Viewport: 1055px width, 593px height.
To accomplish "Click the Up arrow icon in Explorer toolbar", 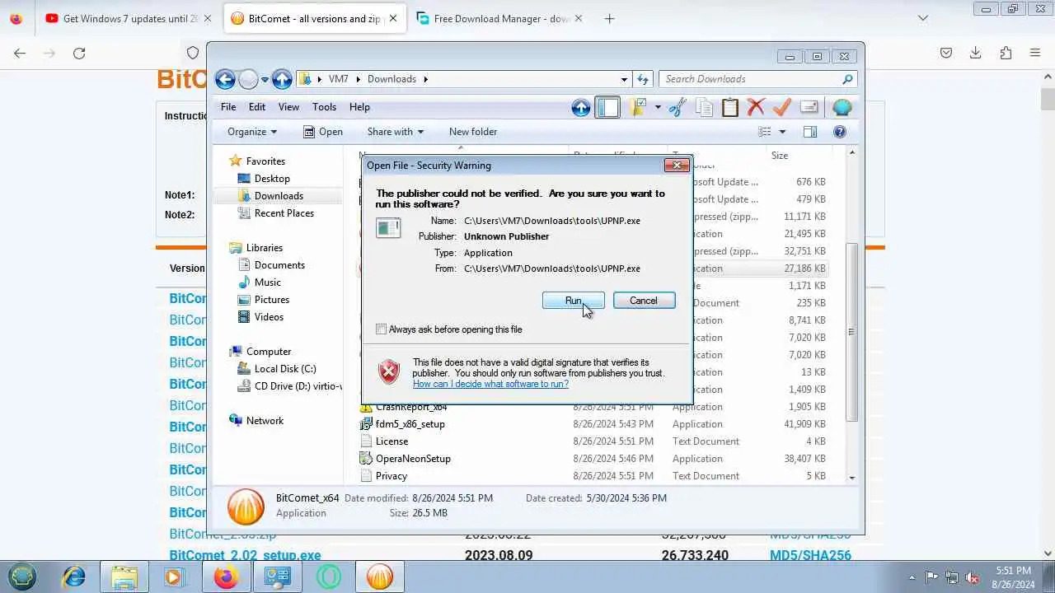I will tap(581, 108).
